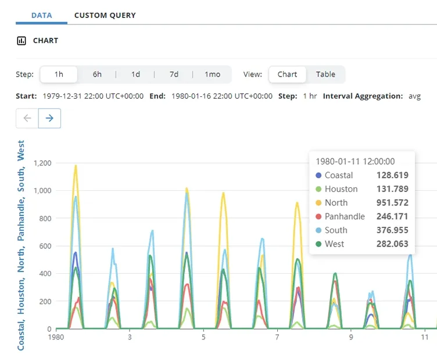Image resolution: width=437 pixels, height=362 pixels.
Task: Click x-axis label 7
Action: [x=277, y=337]
